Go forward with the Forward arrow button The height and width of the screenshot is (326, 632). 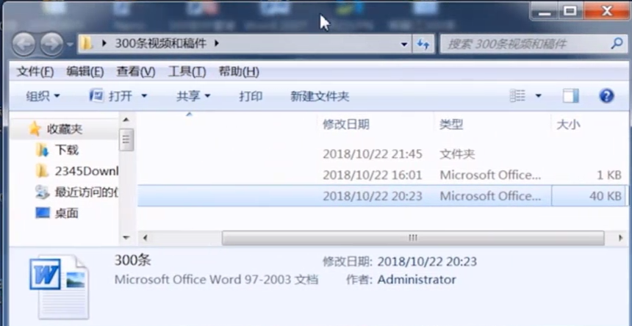point(51,44)
